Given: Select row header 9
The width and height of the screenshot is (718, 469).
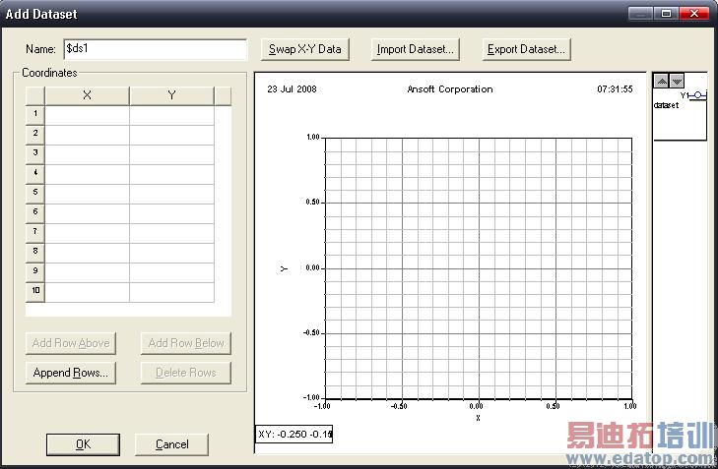Looking at the screenshot, I should tap(35, 272).
